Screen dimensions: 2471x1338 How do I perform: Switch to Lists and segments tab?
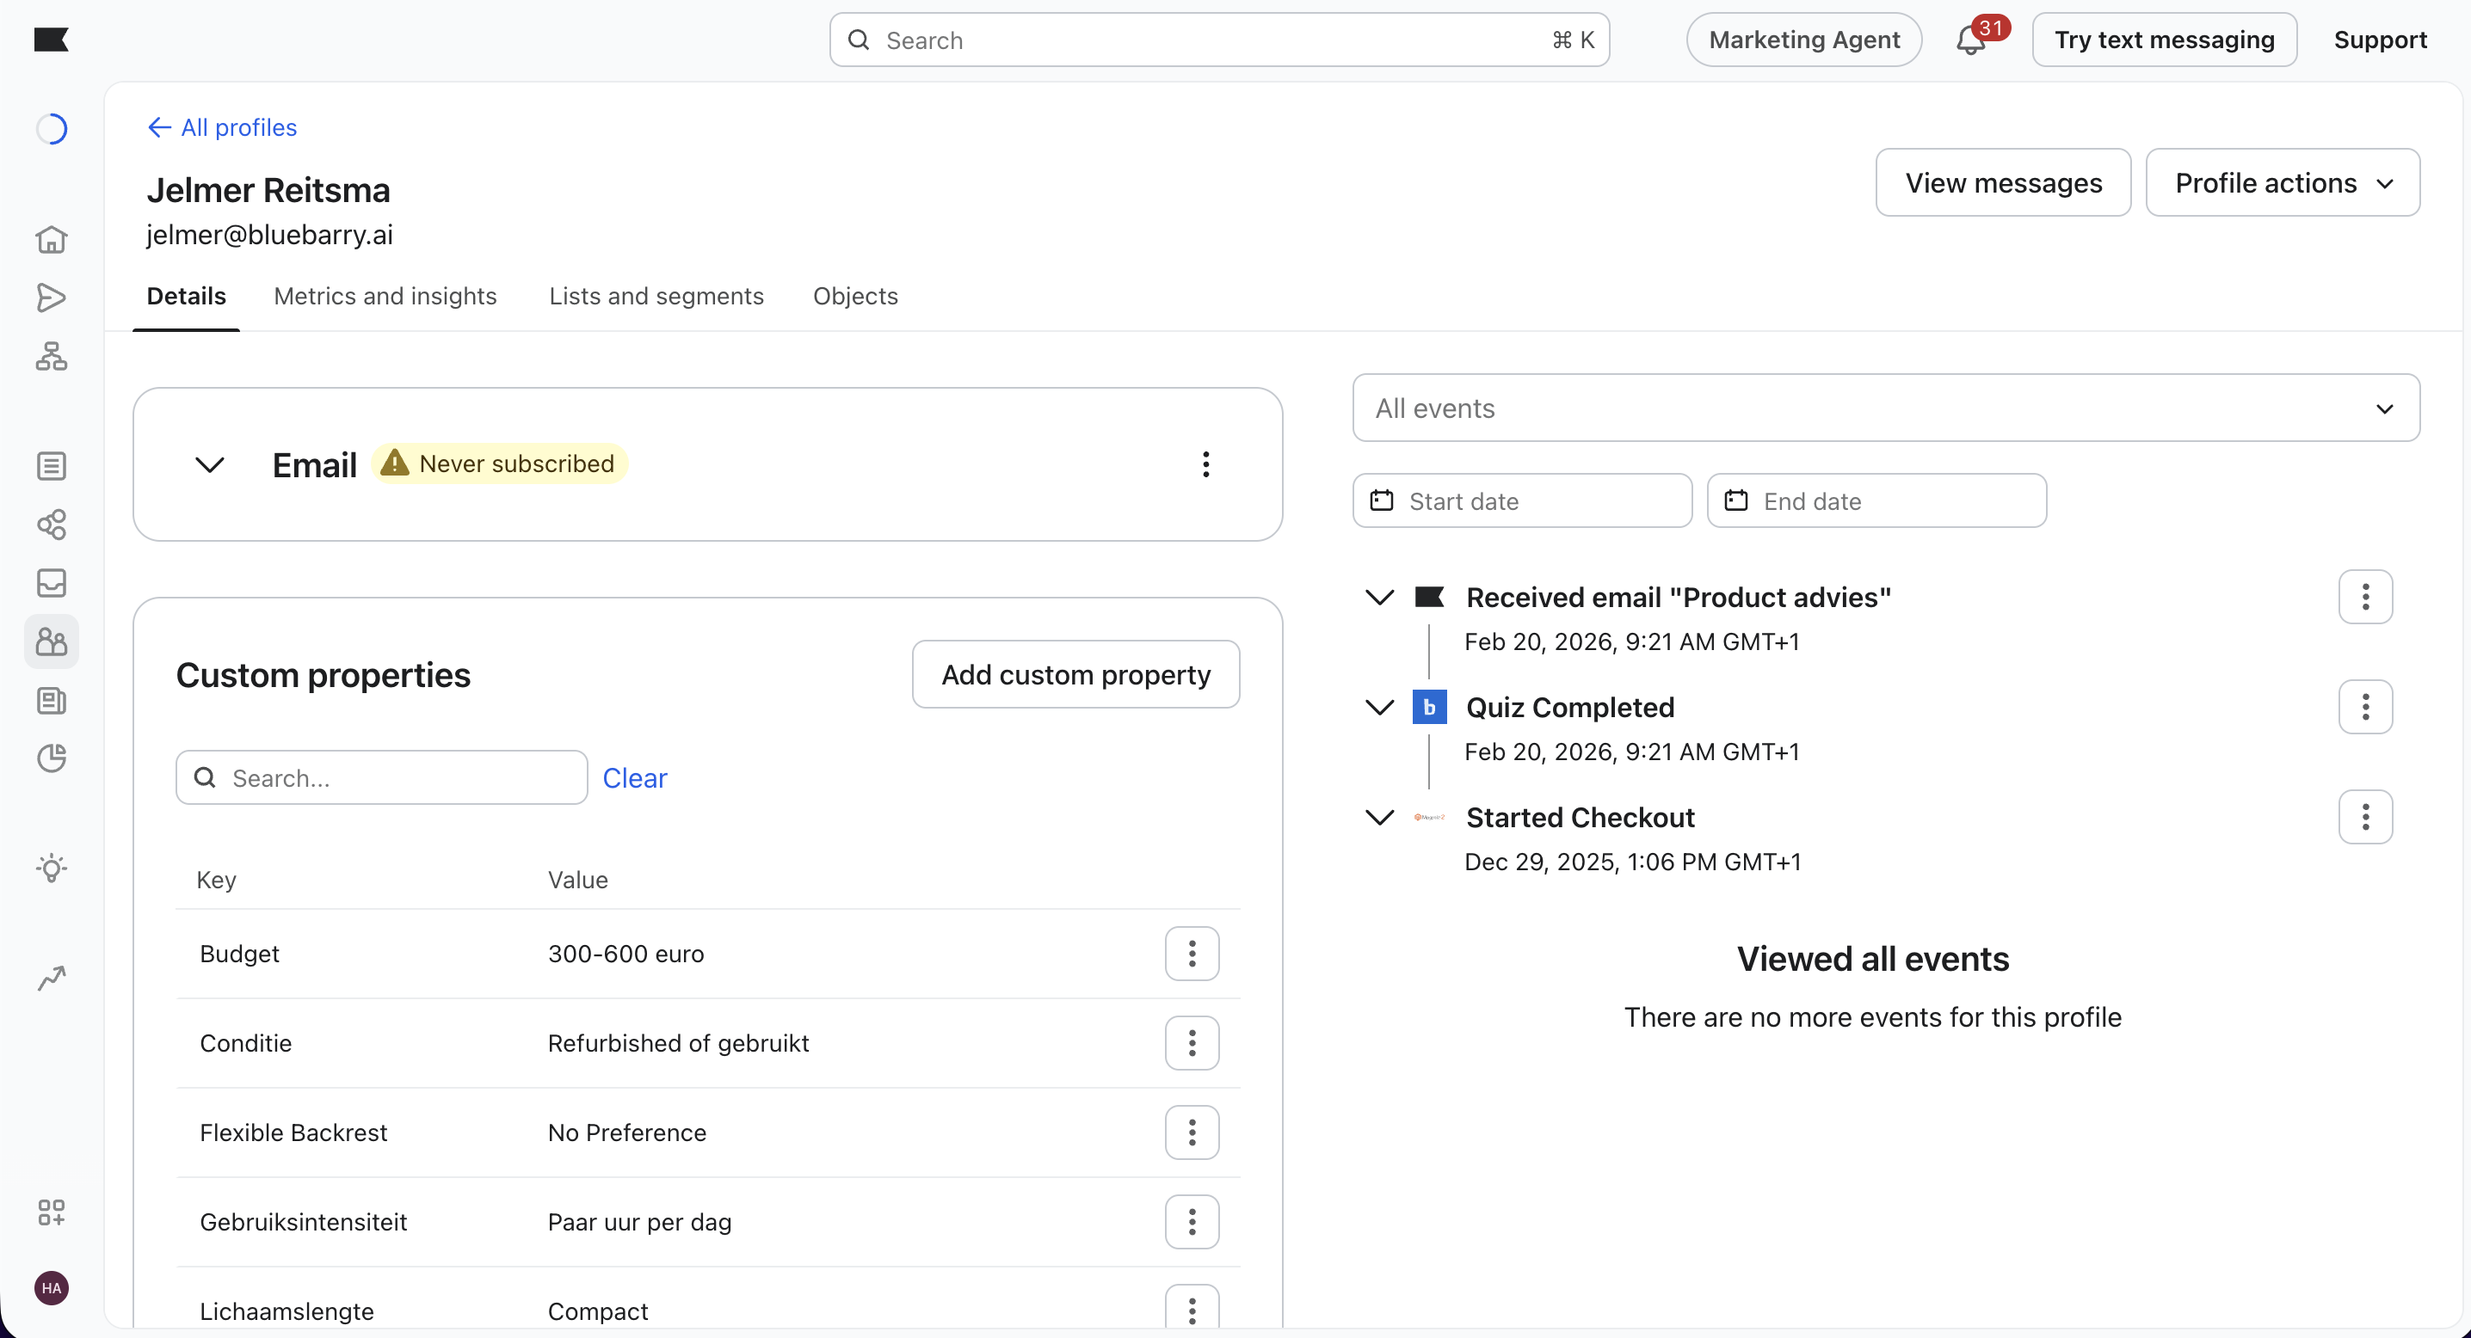[656, 296]
